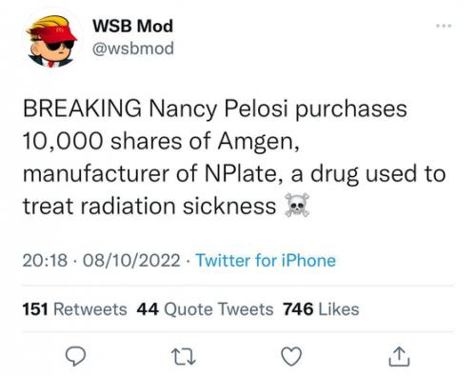Tap the reply speech bubble icon
This screenshot has height=376, width=476.
[x=75, y=356]
